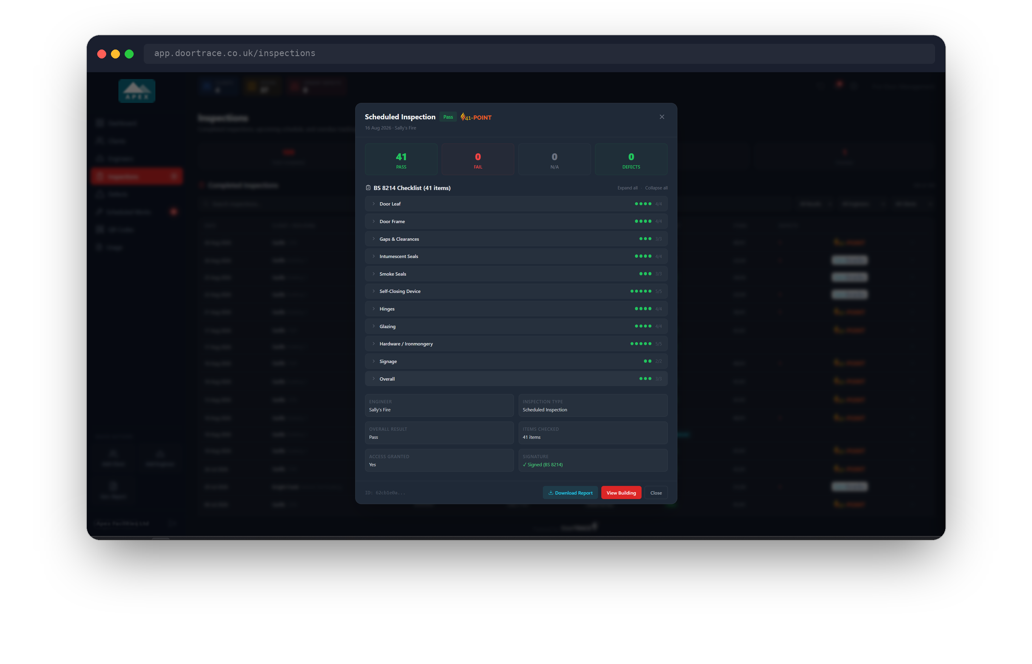Expand the Intumescent Seals section

click(516, 256)
